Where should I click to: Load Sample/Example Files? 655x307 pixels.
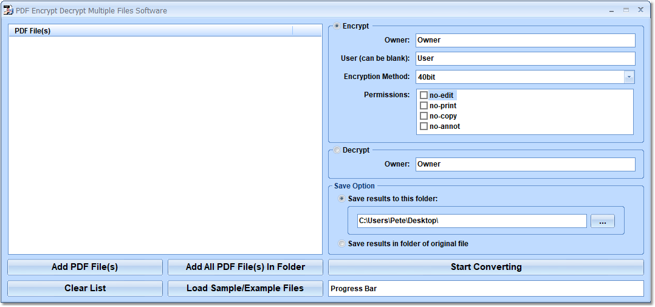click(x=245, y=288)
